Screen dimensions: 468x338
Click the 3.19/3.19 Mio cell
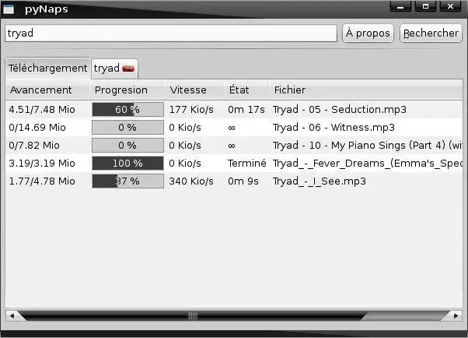[x=42, y=164]
